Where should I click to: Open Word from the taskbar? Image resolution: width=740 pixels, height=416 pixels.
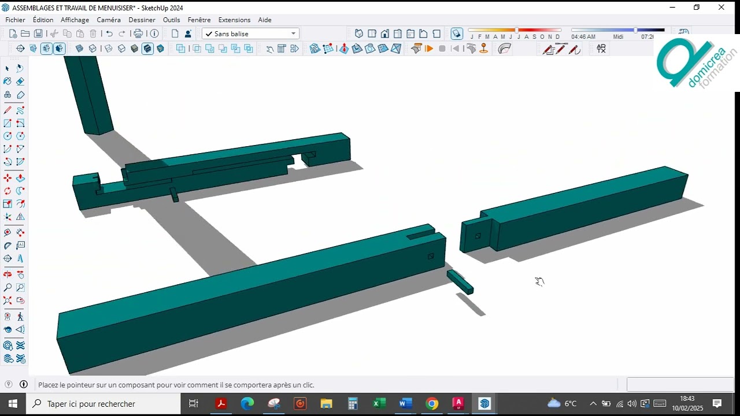tap(405, 404)
